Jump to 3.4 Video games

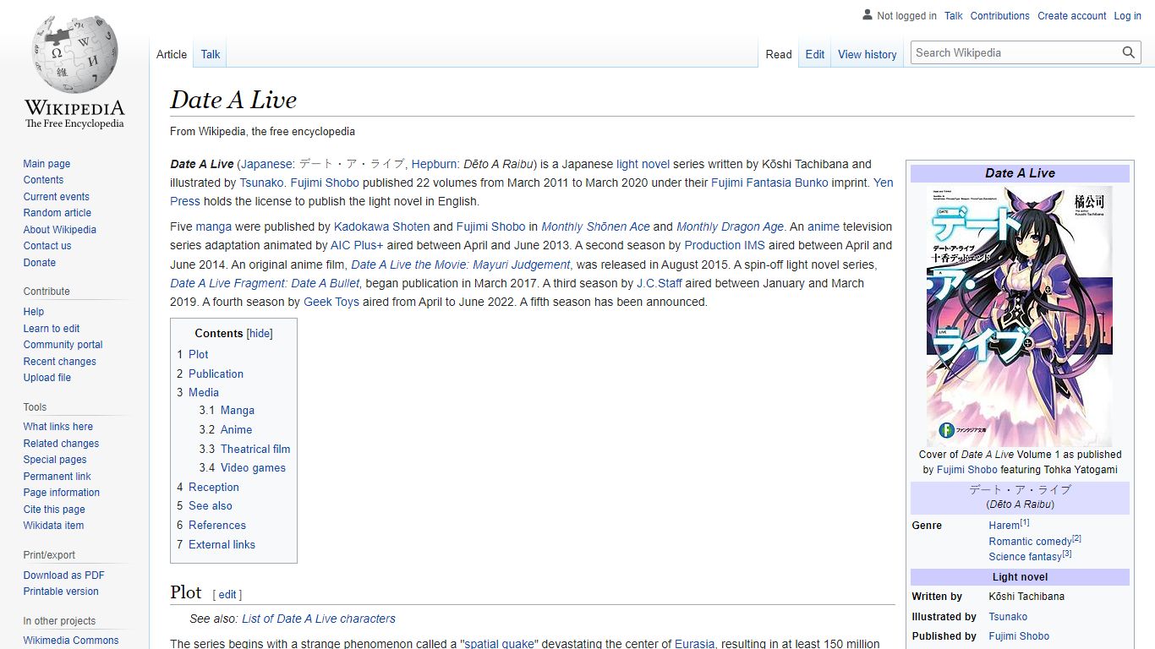pos(253,467)
